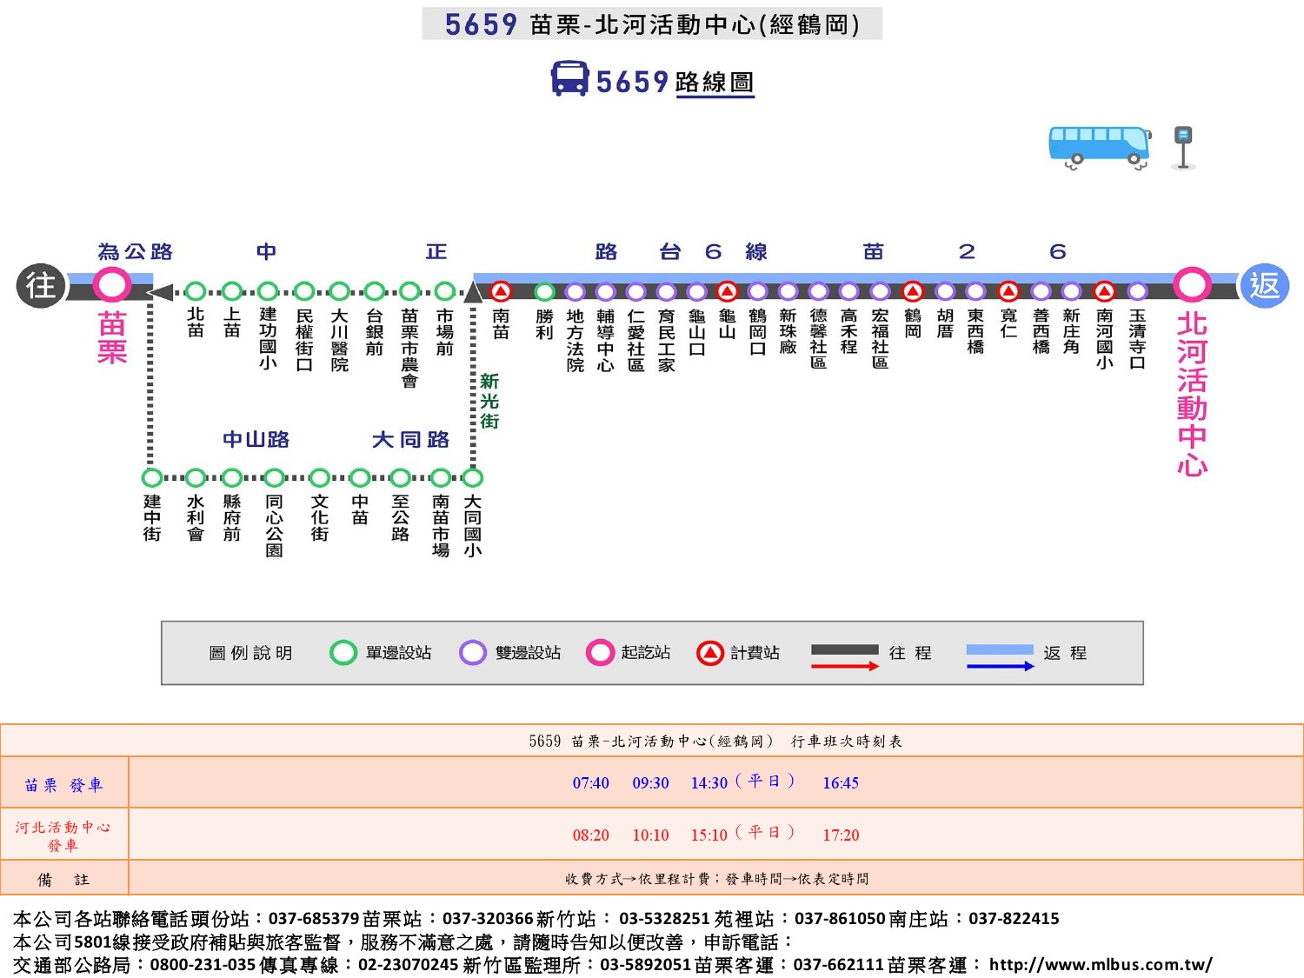This screenshot has width=1304, height=978.
Task: Click the 5659 路線圖 underlined heading
Action: click(x=675, y=82)
